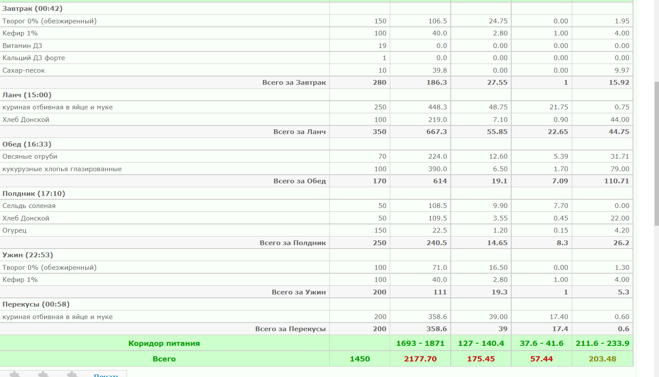Click the protein corridor '127 - 140.4'

(481, 343)
